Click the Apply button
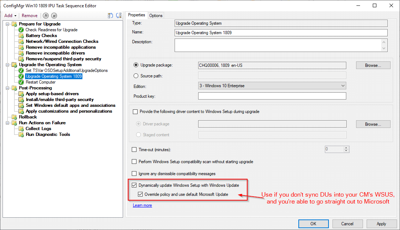400x230 pixels. point(381,224)
